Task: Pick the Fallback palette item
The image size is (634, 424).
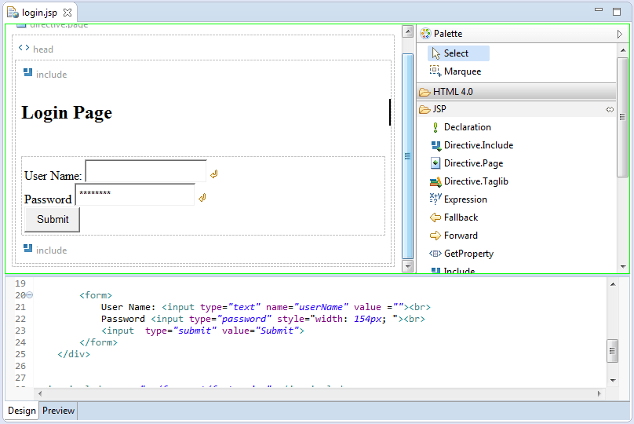Action: (454, 217)
